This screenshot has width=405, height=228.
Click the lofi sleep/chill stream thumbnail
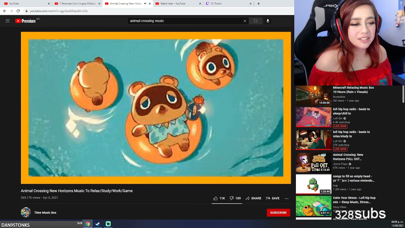coord(314,117)
